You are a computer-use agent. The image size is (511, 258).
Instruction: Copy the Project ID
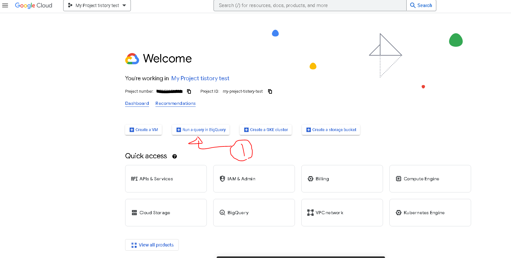[x=270, y=91]
